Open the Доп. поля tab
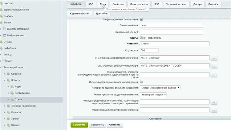The height and width of the screenshot is (130, 231). tap(102, 14)
